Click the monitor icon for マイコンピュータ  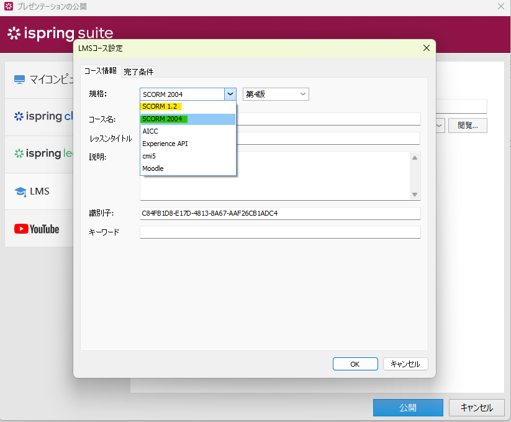tap(19, 80)
